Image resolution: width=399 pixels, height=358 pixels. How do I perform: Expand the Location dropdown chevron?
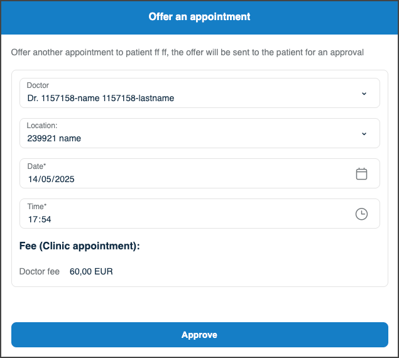tap(364, 134)
